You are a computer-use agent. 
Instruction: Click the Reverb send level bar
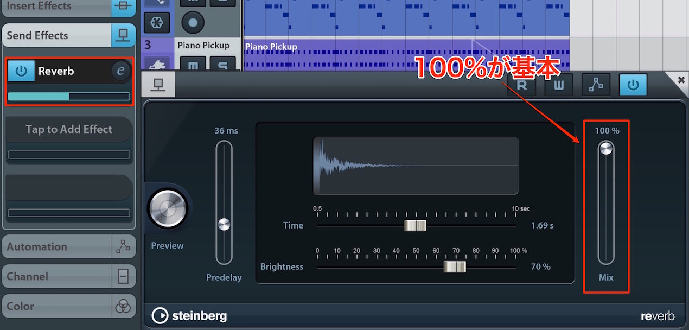tap(69, 97)
